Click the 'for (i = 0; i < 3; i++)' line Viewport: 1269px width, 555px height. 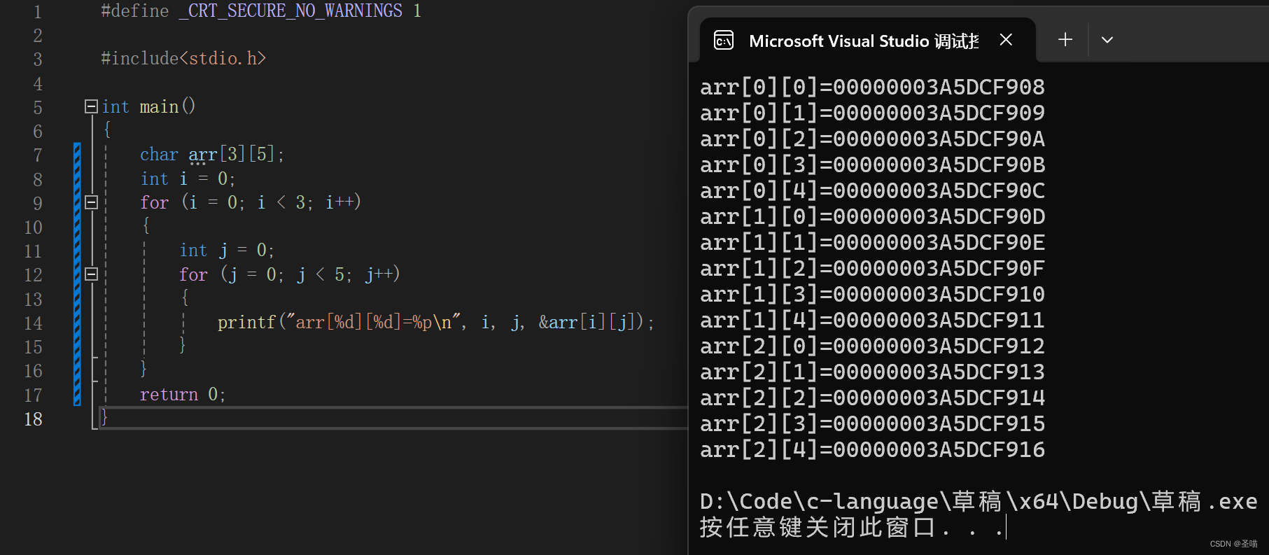point(251,202)
